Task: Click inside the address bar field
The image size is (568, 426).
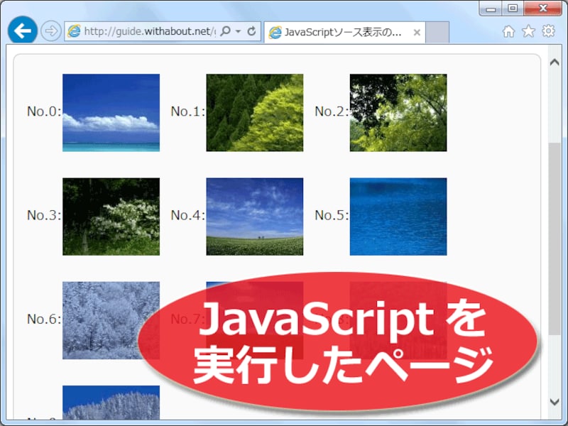Action: coord(142,31)
